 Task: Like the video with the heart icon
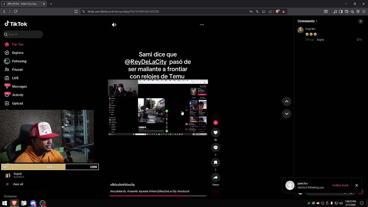pos(216,133)
